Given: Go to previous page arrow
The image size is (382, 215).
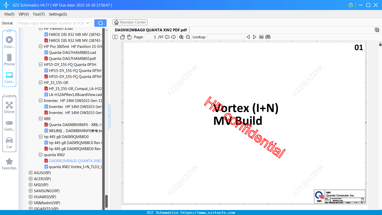Looking at the screenshot, I should 167,37.
